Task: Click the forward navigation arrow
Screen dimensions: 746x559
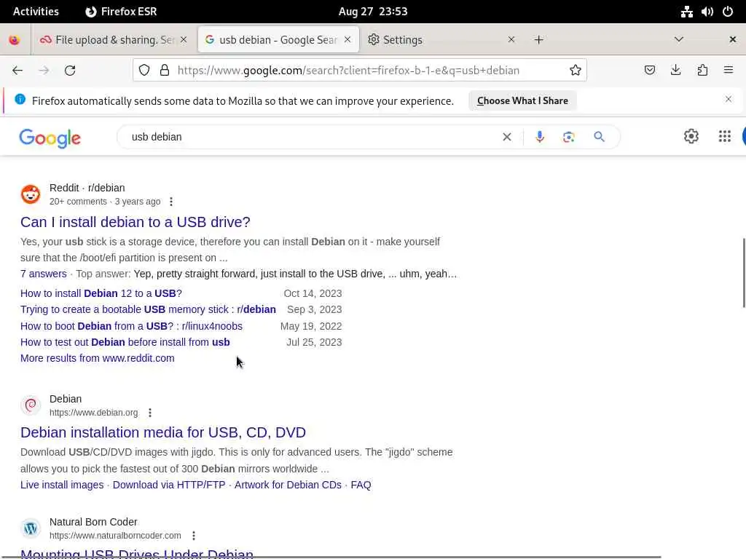Action: pos(44,71)
